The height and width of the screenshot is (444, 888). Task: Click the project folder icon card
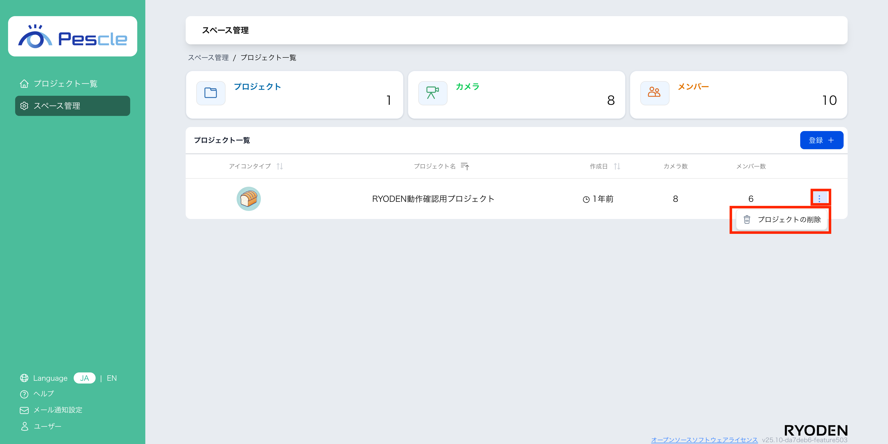tap(211, 93)
